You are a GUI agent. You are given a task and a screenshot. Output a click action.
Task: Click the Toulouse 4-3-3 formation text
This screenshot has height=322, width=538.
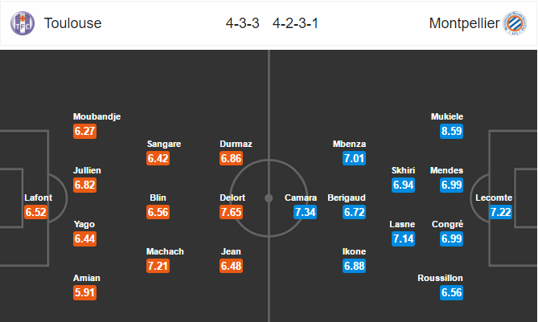pos(242,23)
